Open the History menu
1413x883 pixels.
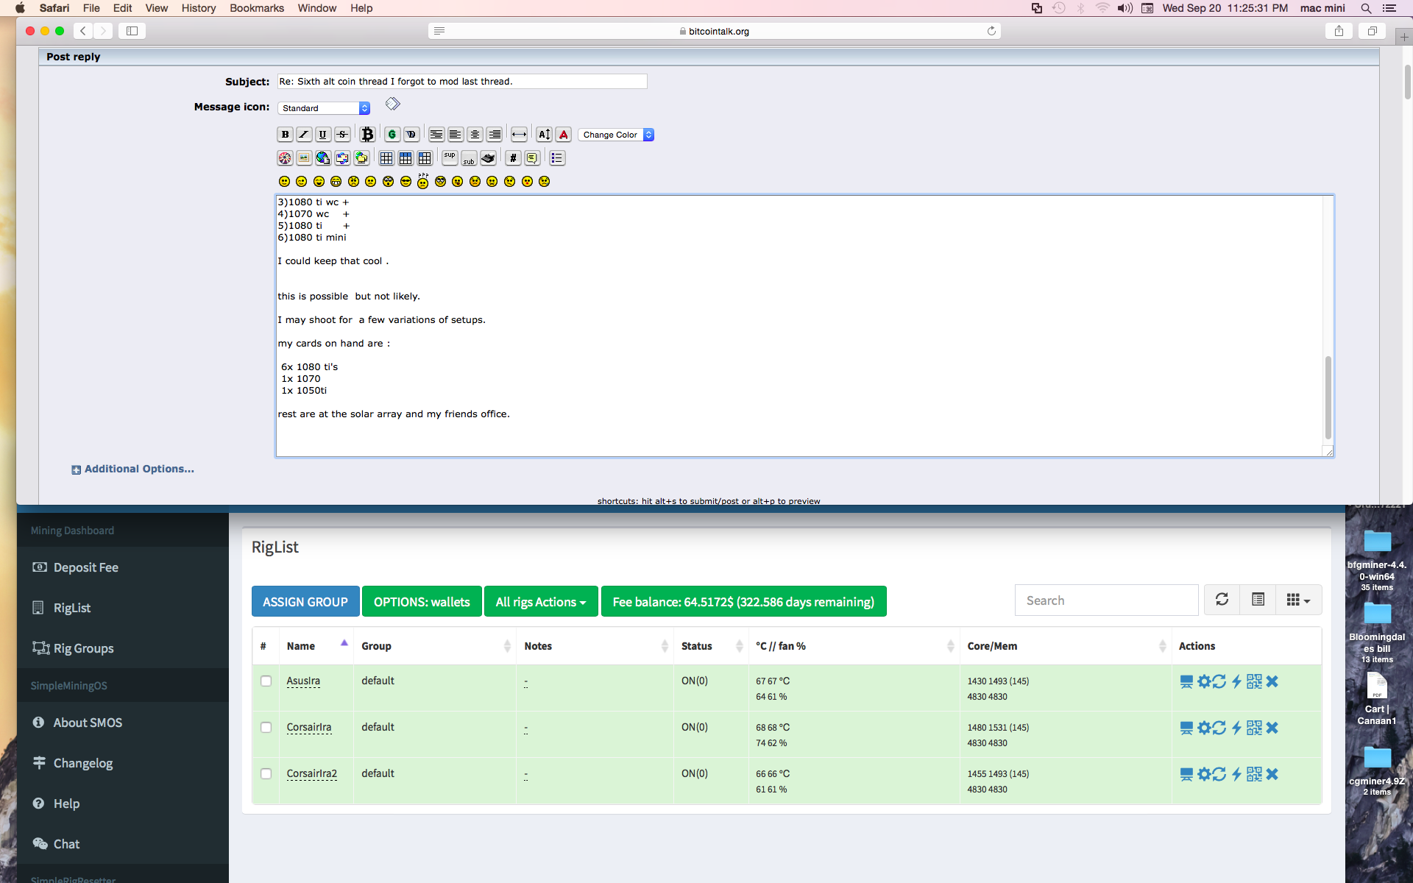coord(199,8)
